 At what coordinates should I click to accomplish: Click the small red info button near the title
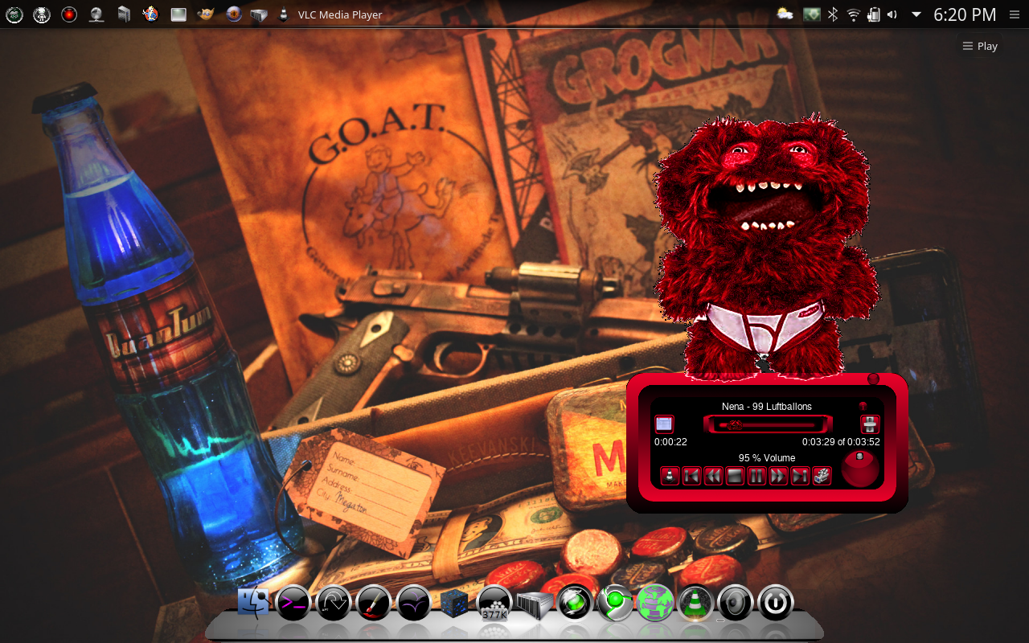click(x=863, y=407)
